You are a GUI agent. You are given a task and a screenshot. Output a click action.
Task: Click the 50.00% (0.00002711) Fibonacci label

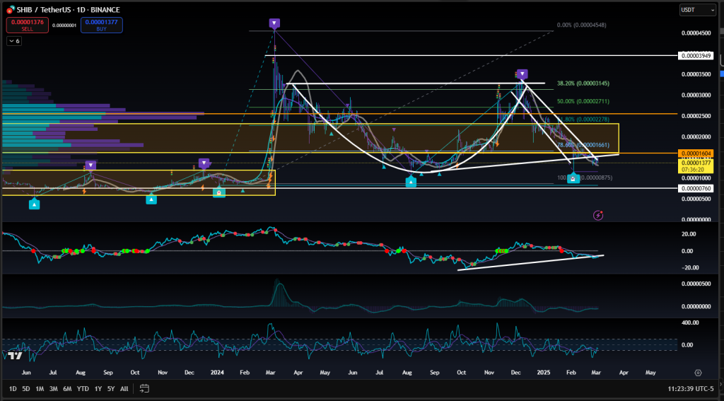tap(583, 101)
